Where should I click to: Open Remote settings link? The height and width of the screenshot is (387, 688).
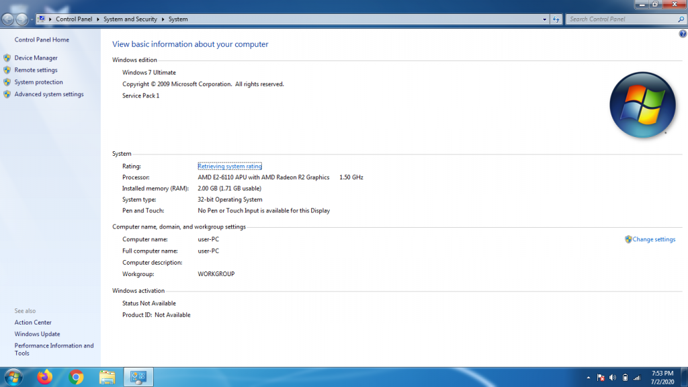coord(36,70)
